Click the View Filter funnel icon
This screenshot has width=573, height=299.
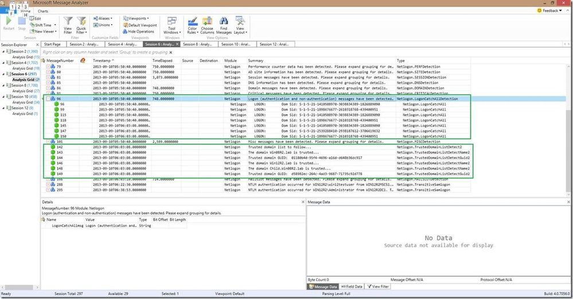pos(68,21)
